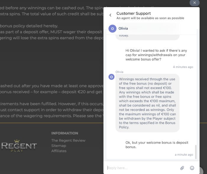Close the chat widget with X button
The height and width of the screenshot is (174, 207).
click(195, 3)
